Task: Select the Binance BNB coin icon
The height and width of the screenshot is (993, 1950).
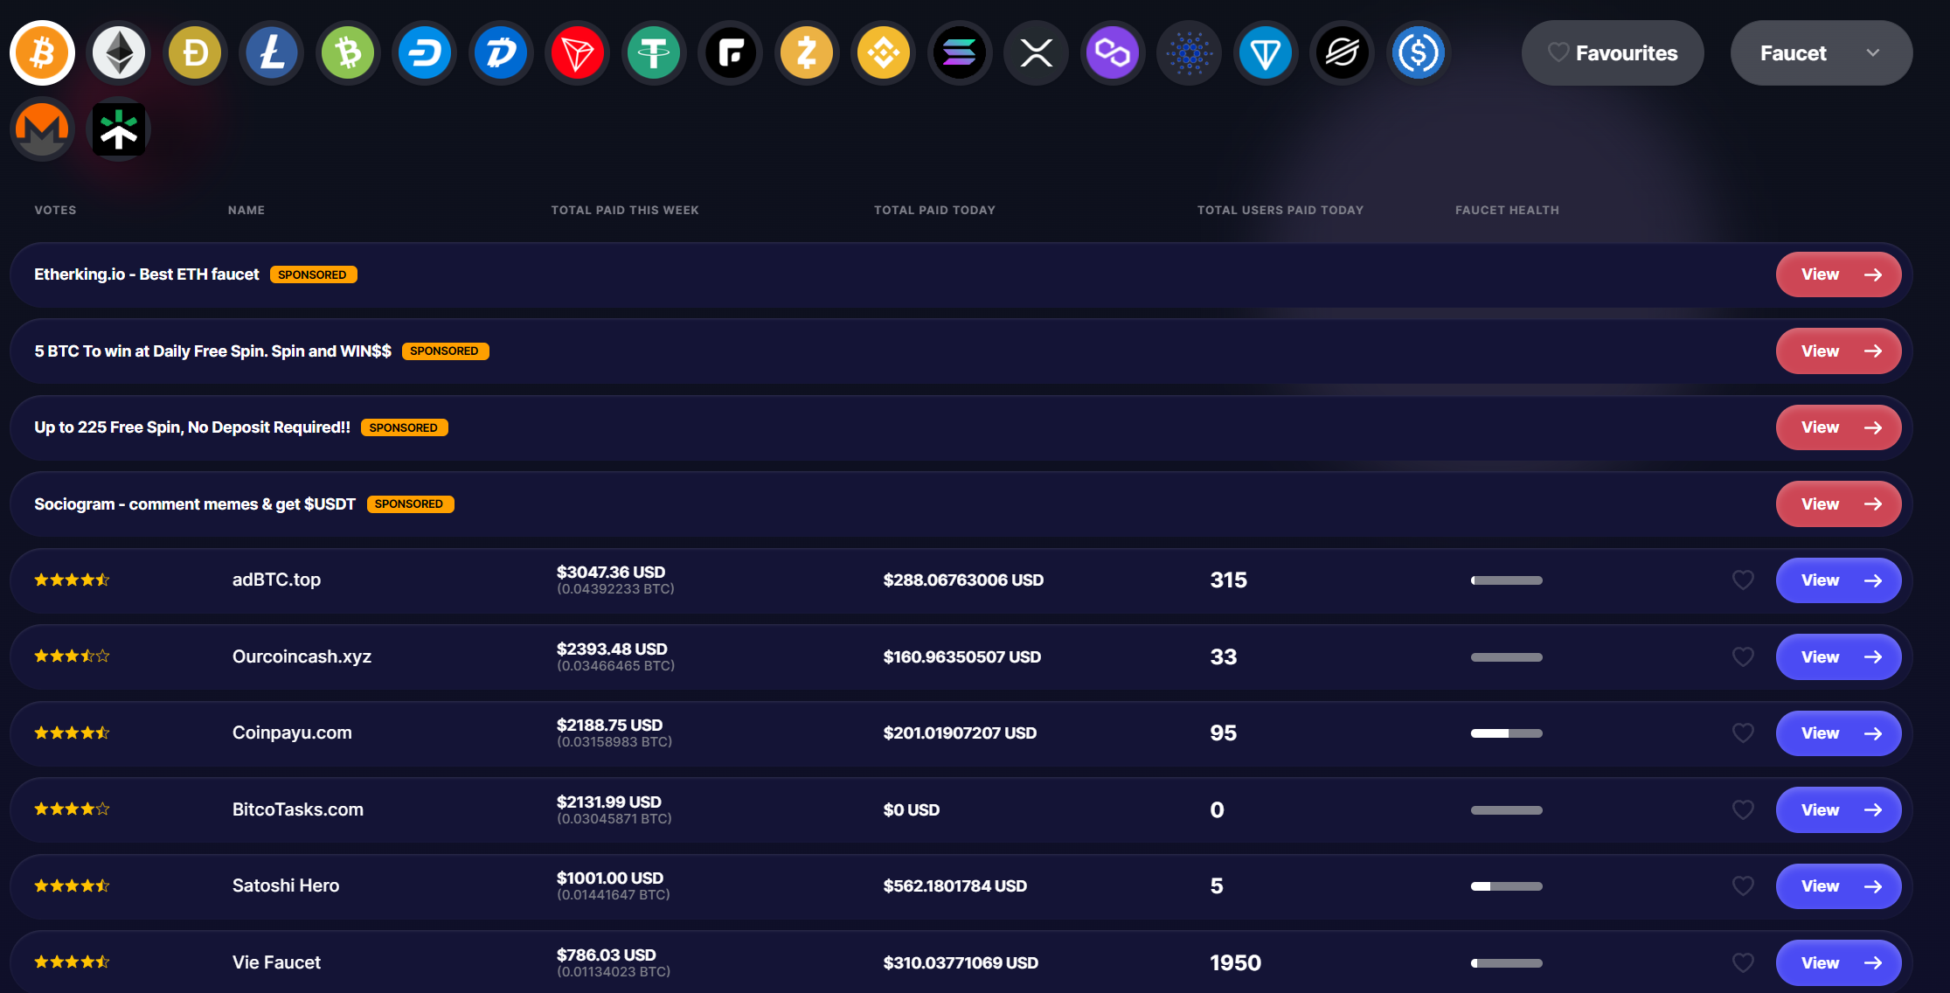Action: [x=883, y=53]
